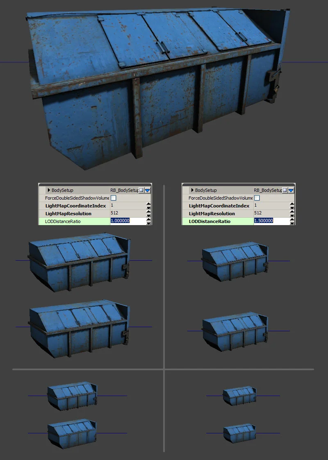
Task: Select the non-bold LODDistanceRatio label, left panel
Action: point(63,221)
